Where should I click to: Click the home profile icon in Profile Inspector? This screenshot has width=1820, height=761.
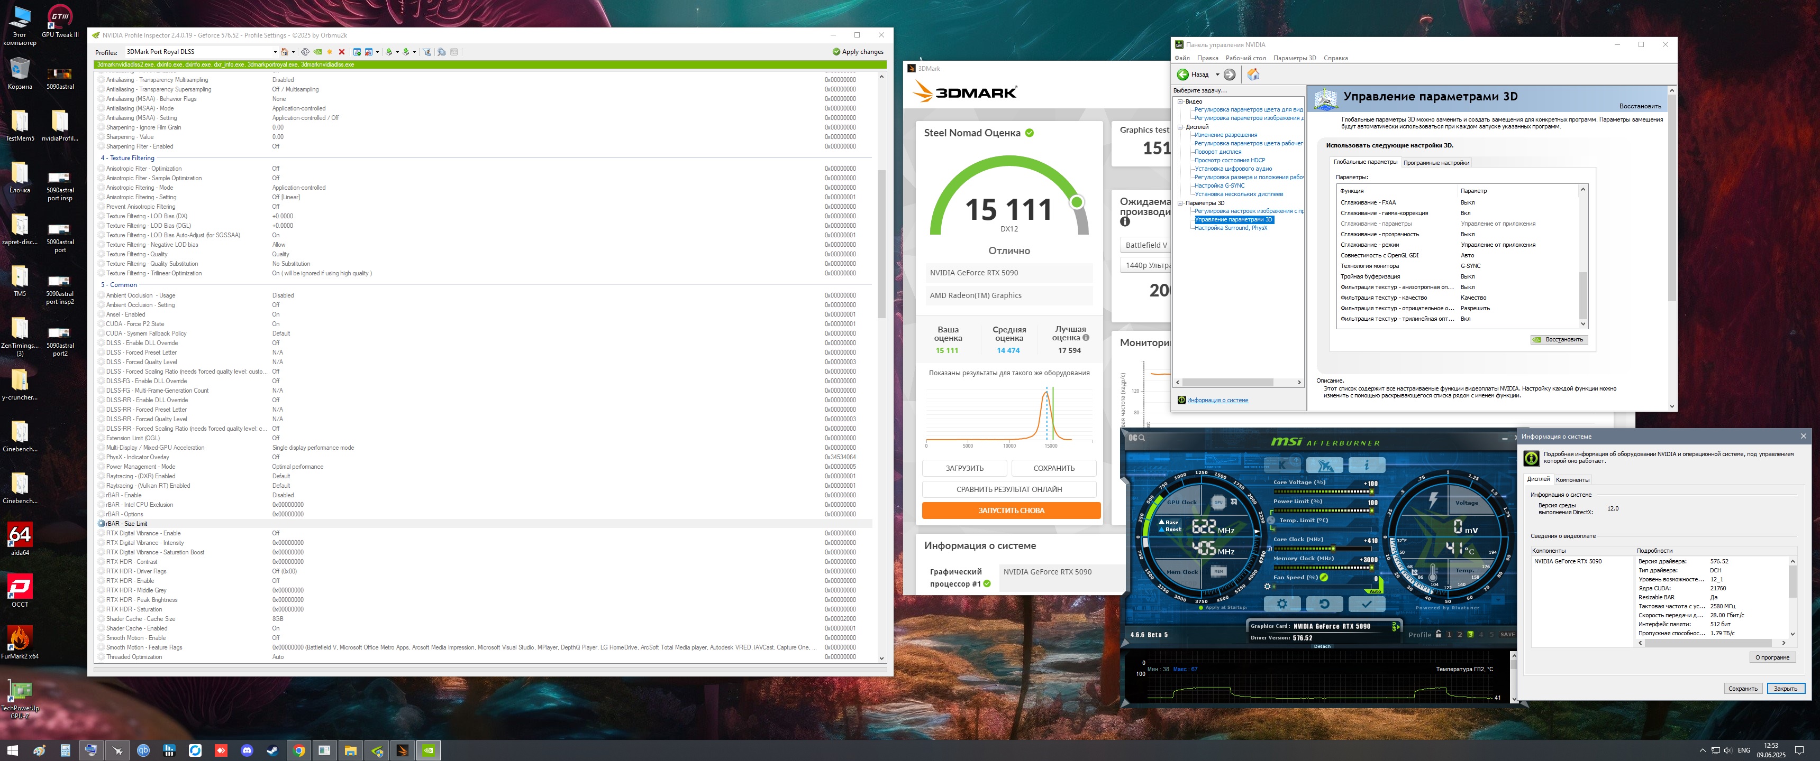click(x=284, y=52)
